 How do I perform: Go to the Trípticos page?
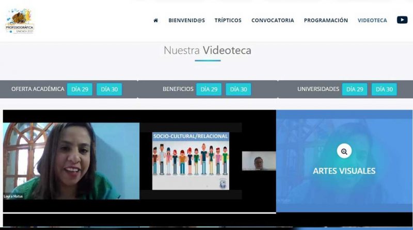pyautogui.click(x=228, y=21)
